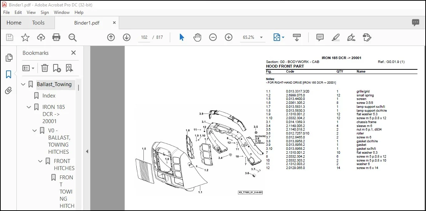Image resolution: width=426 pixels, height=211 pixels.
Task: Add a sticky note comment
Action: 320,37
